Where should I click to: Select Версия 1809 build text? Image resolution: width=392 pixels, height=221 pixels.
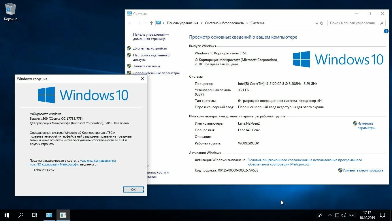click(x=56, y=119)
